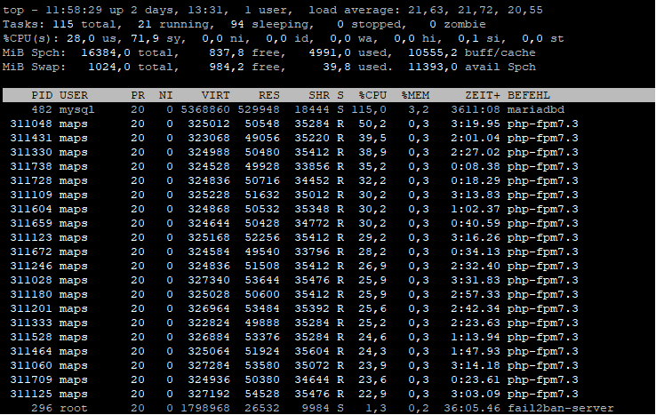Click the fail2ban-server command name

click(x=561, y=408)
